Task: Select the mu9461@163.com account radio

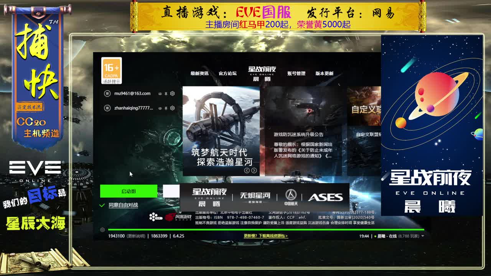Action: click(107, 94)
